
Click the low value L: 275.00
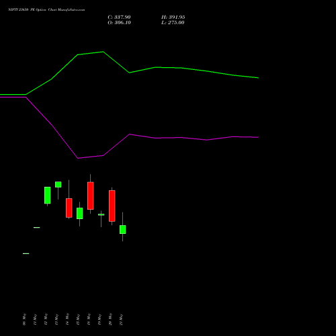pos(173,23)
